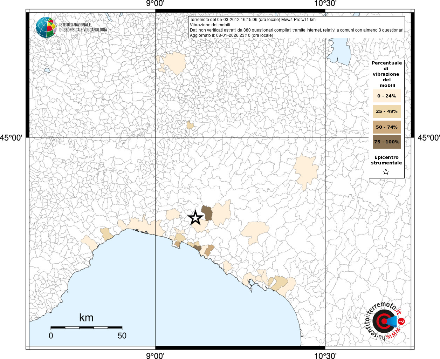Click the black and white km scale bar
The width and height of the screenshot is (440, 359).
86,327
